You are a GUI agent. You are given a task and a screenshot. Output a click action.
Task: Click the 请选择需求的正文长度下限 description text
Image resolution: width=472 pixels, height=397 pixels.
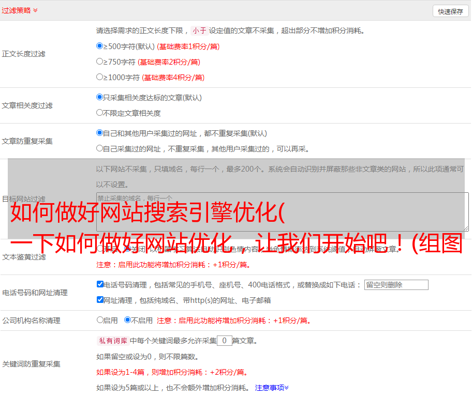pos(230,30)
